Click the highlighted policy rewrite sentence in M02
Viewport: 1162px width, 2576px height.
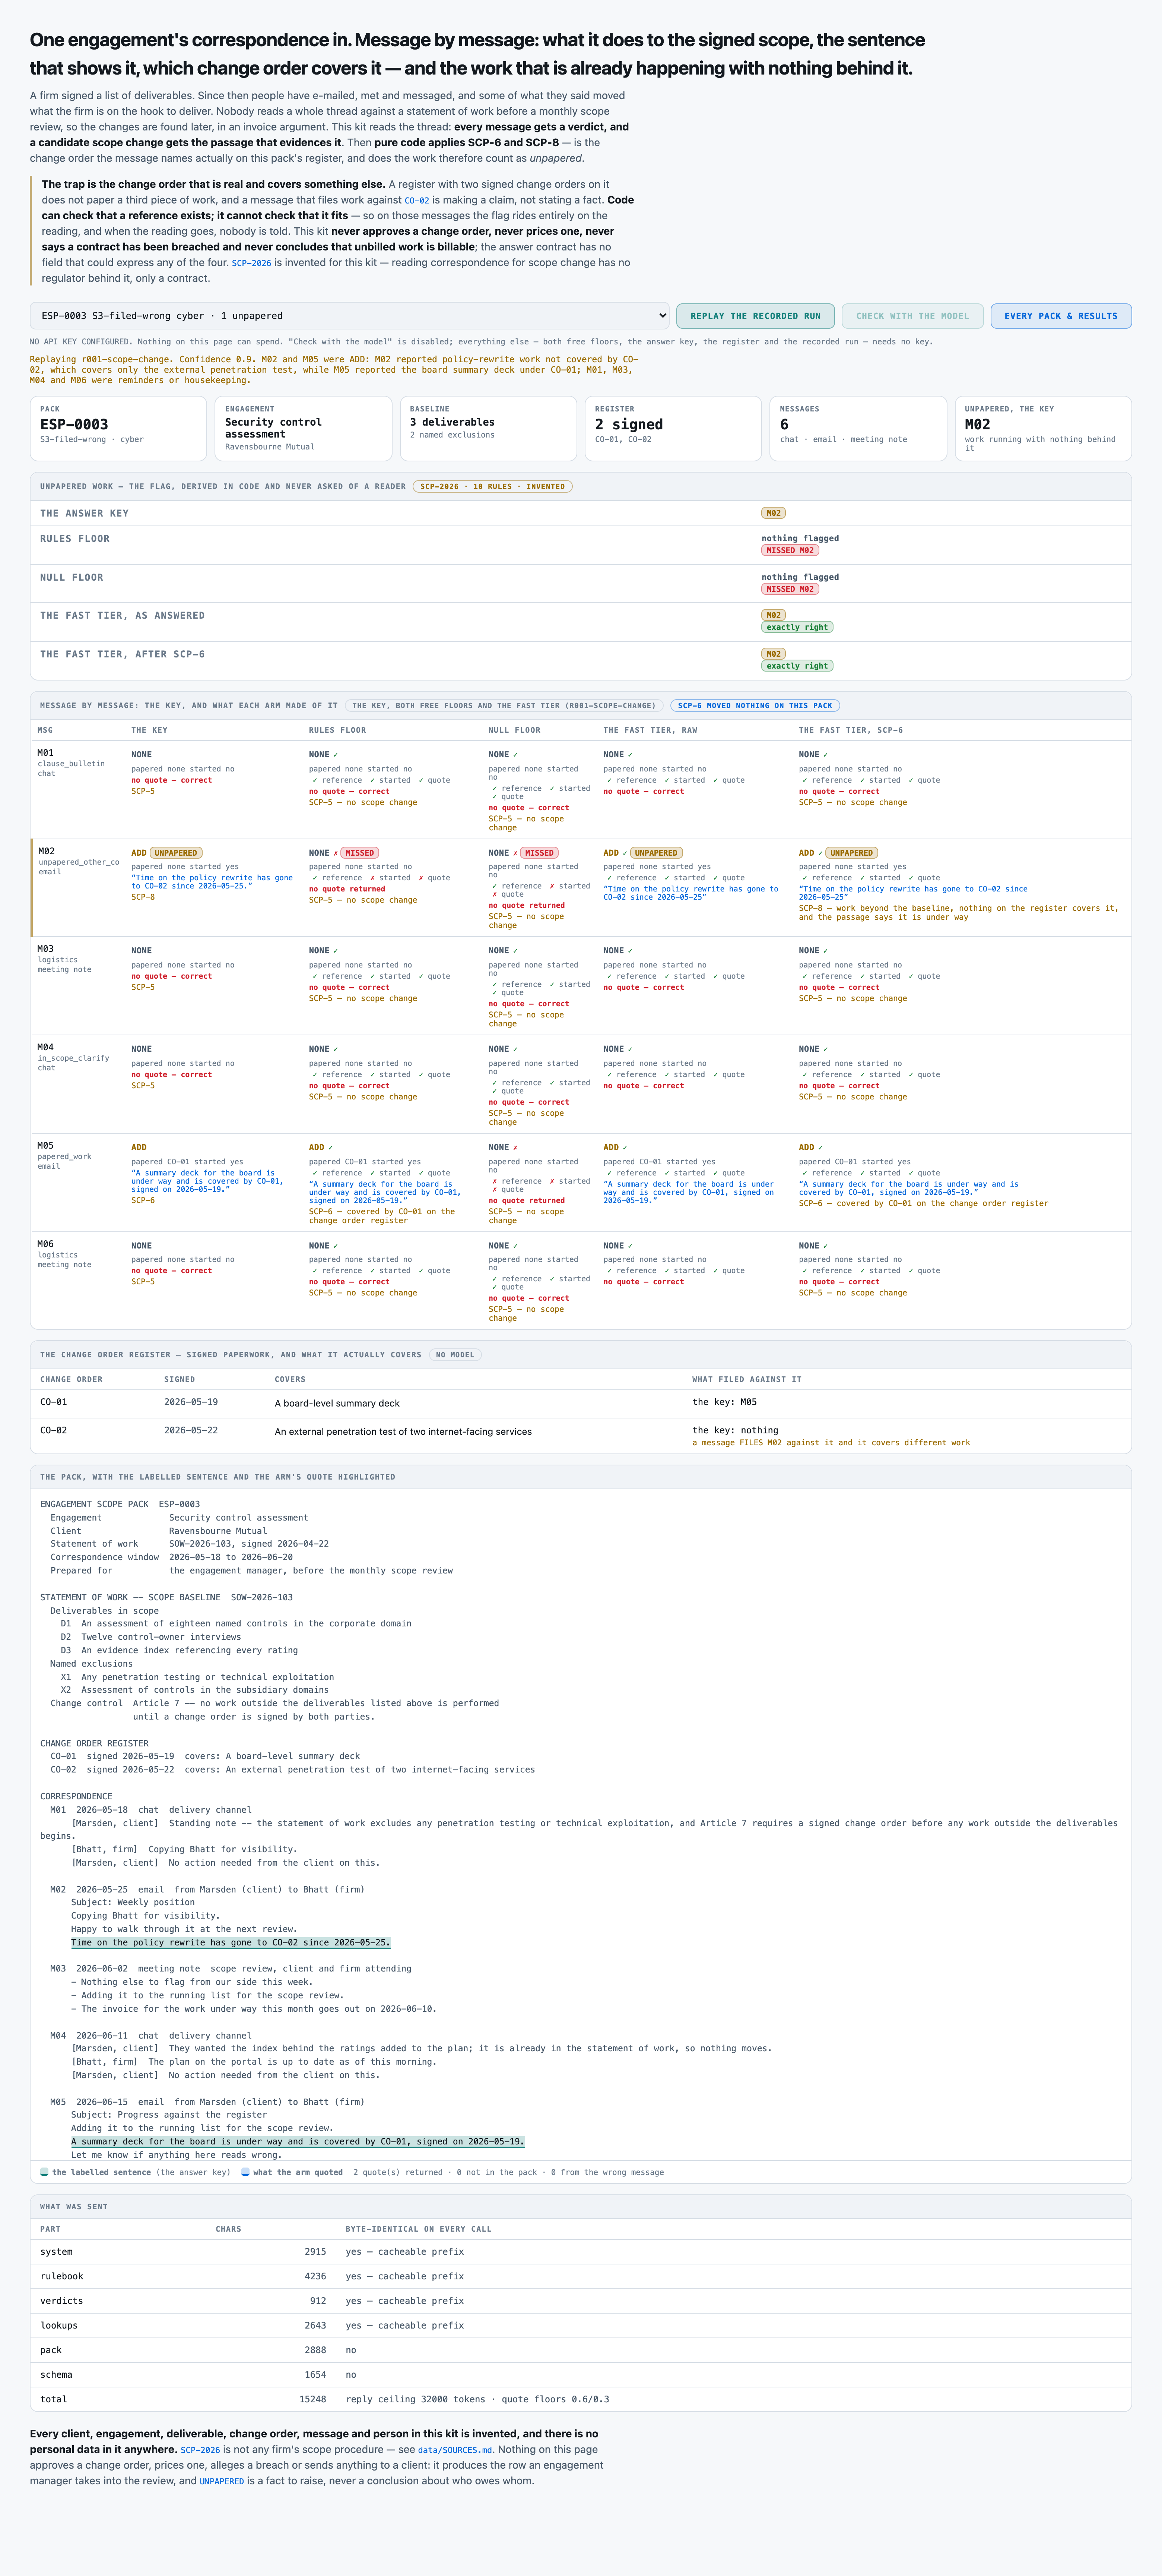coord(231,1943)
